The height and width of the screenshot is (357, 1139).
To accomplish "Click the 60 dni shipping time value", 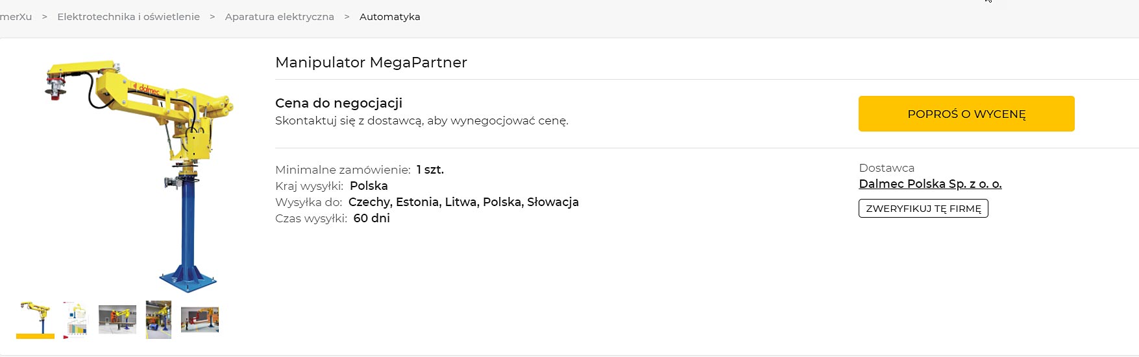I will [372, 218].
